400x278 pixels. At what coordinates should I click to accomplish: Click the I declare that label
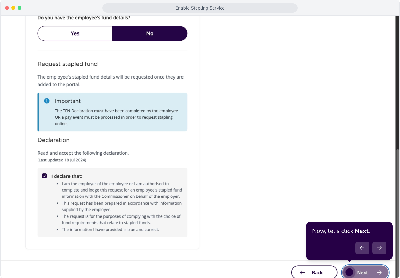(x=67, y=176)
